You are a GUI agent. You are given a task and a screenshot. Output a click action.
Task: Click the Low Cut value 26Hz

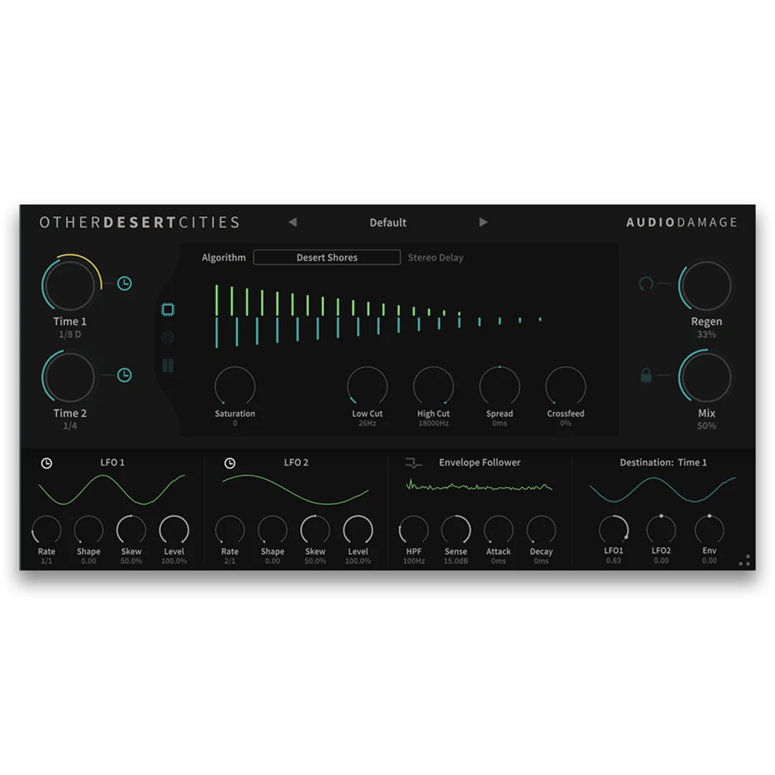[367, 423]
